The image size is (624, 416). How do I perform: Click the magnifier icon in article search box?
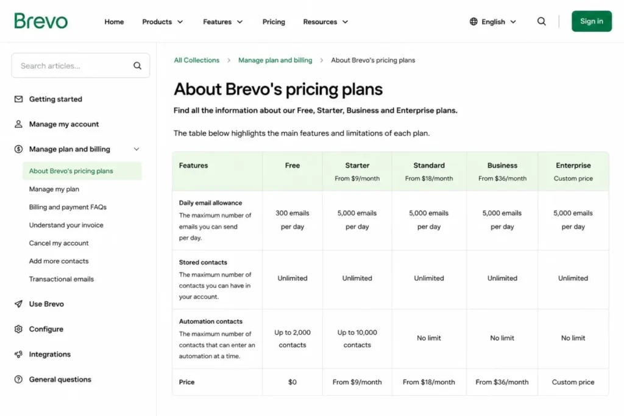point(137,66)
